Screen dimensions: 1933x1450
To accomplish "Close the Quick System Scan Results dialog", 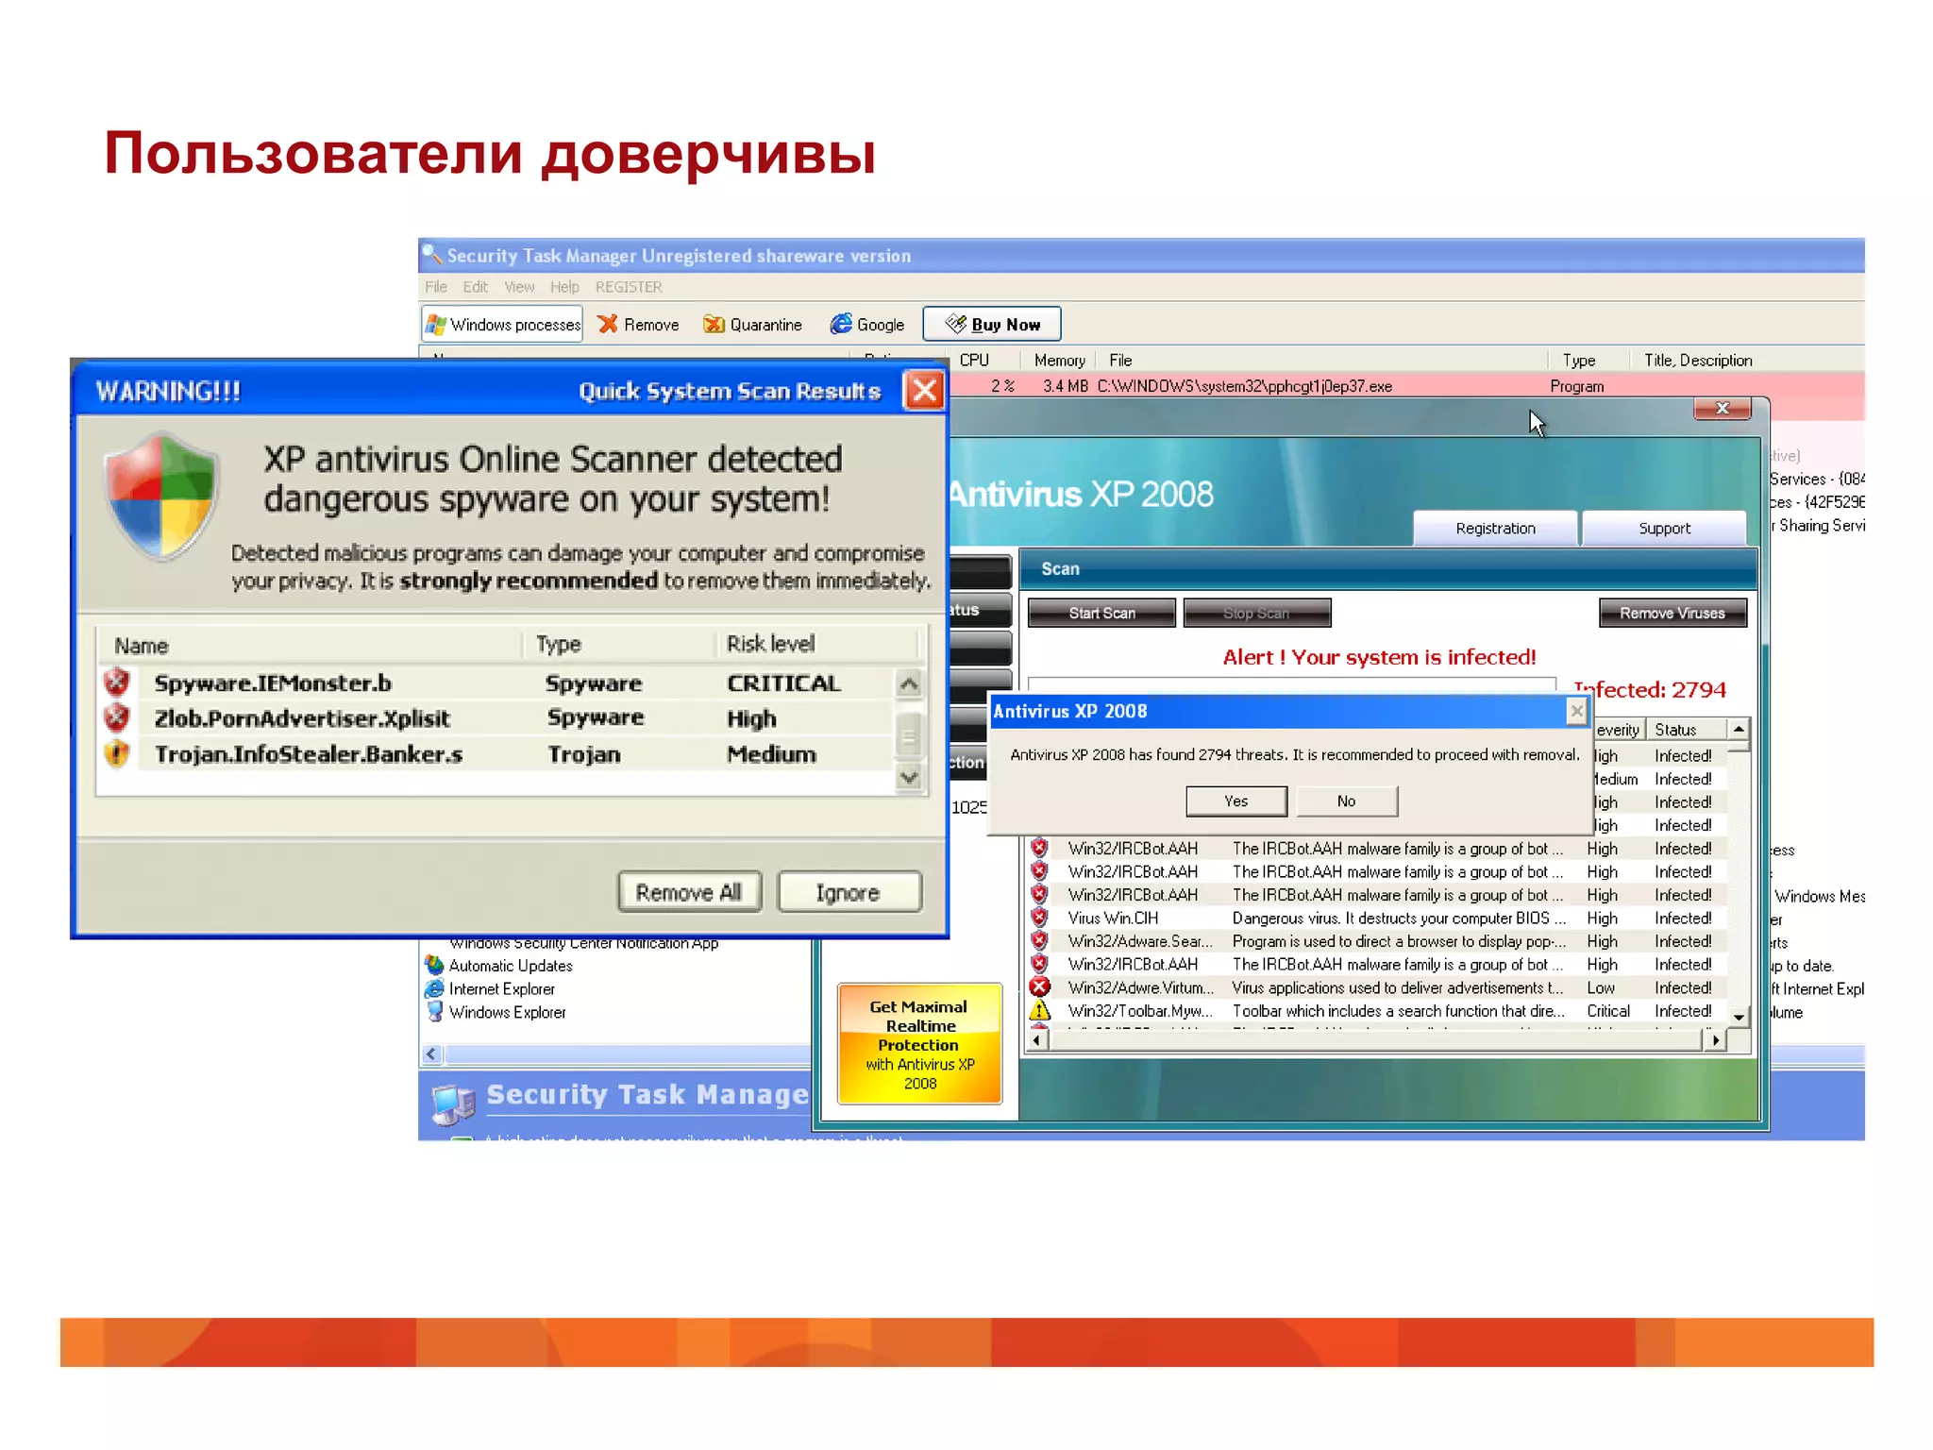I will (x=924, y=390).
